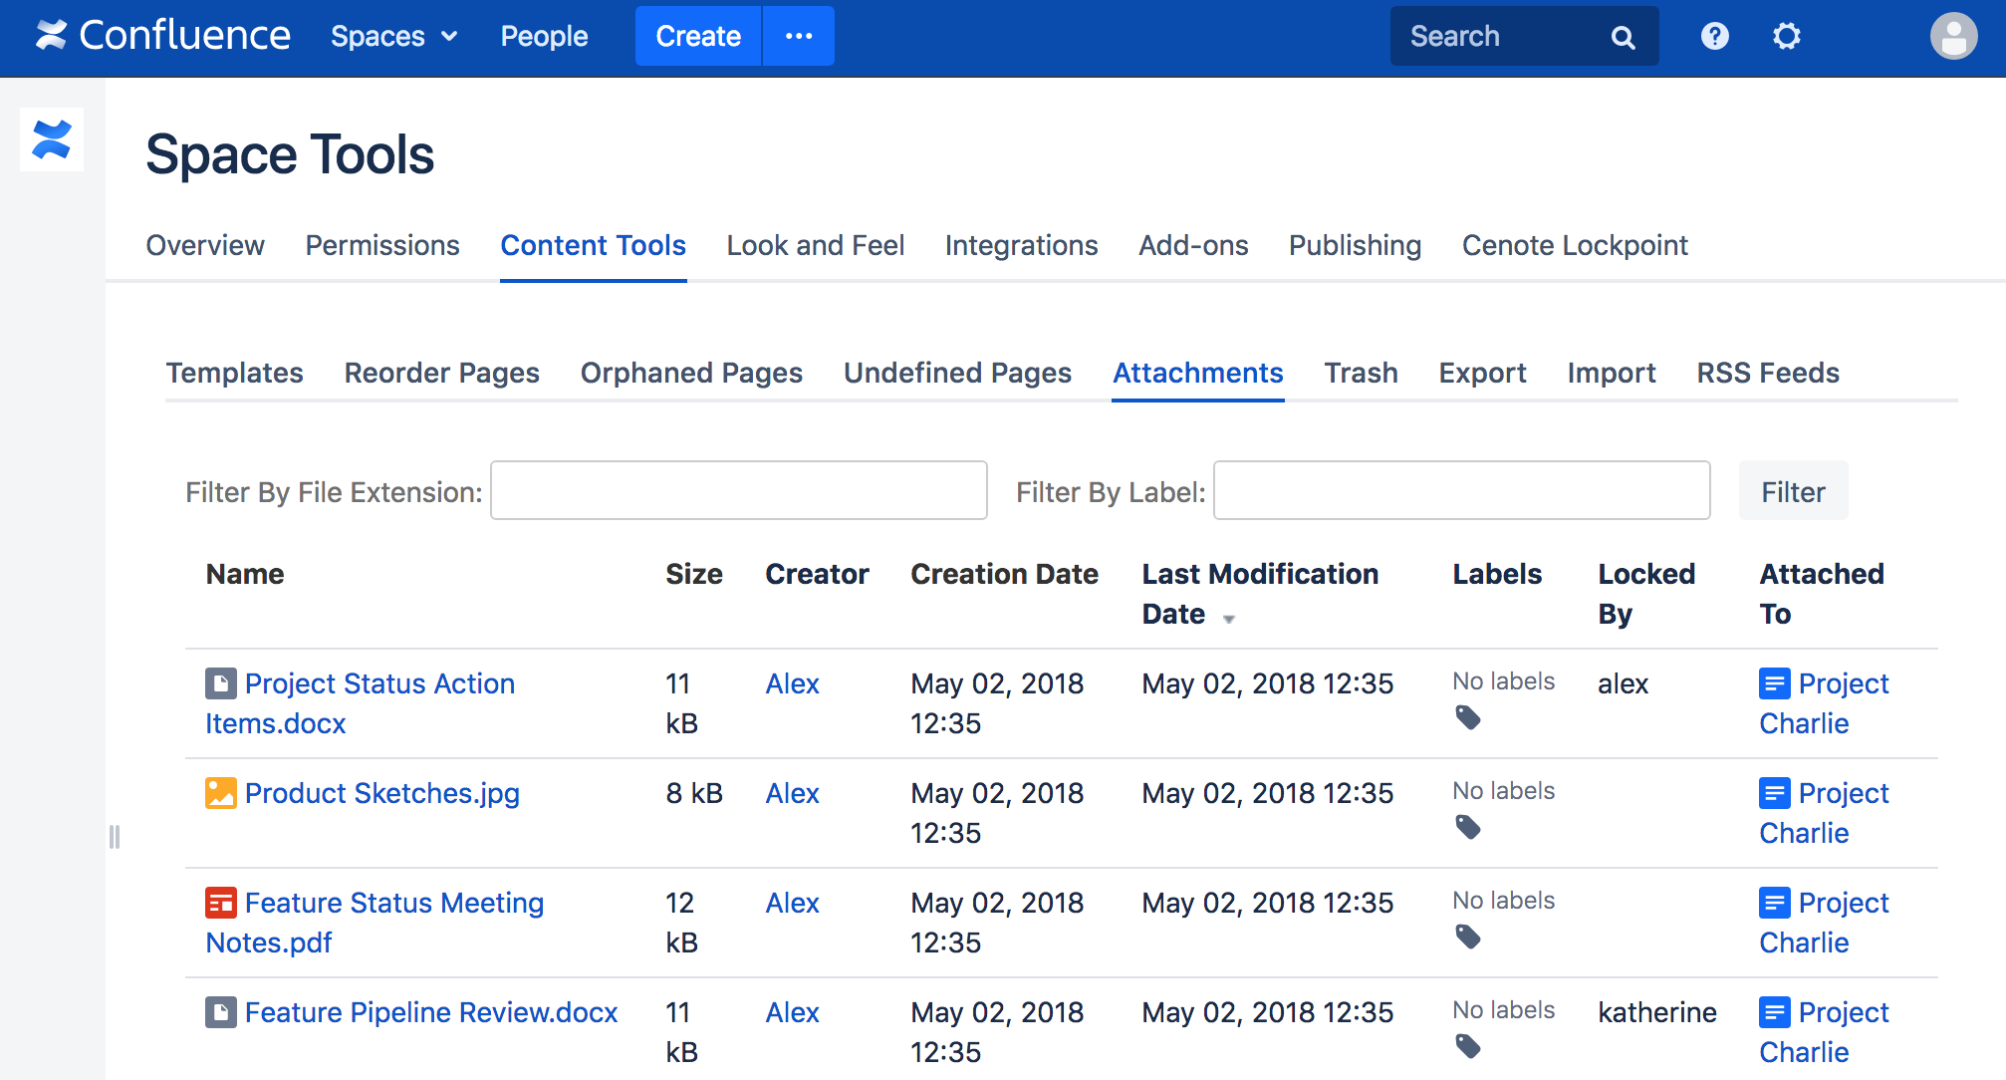Switch to the Permissions tab
This screenshot has width=2006, height=1080.
click(x=382, y=245)
